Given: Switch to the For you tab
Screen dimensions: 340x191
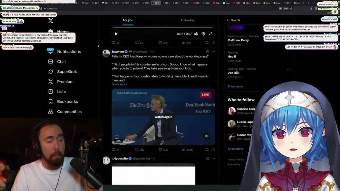Looking at the screenshot, I should pyautogui.click(x=128, y=20).
